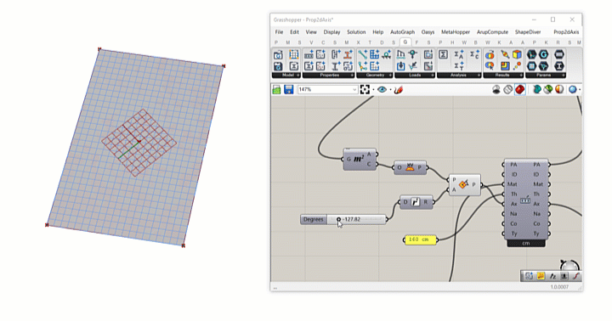Click the Degrees label of the number slider
Image resolution: width=612 pixels, height=321 pixels.
[x=314, y=219]
